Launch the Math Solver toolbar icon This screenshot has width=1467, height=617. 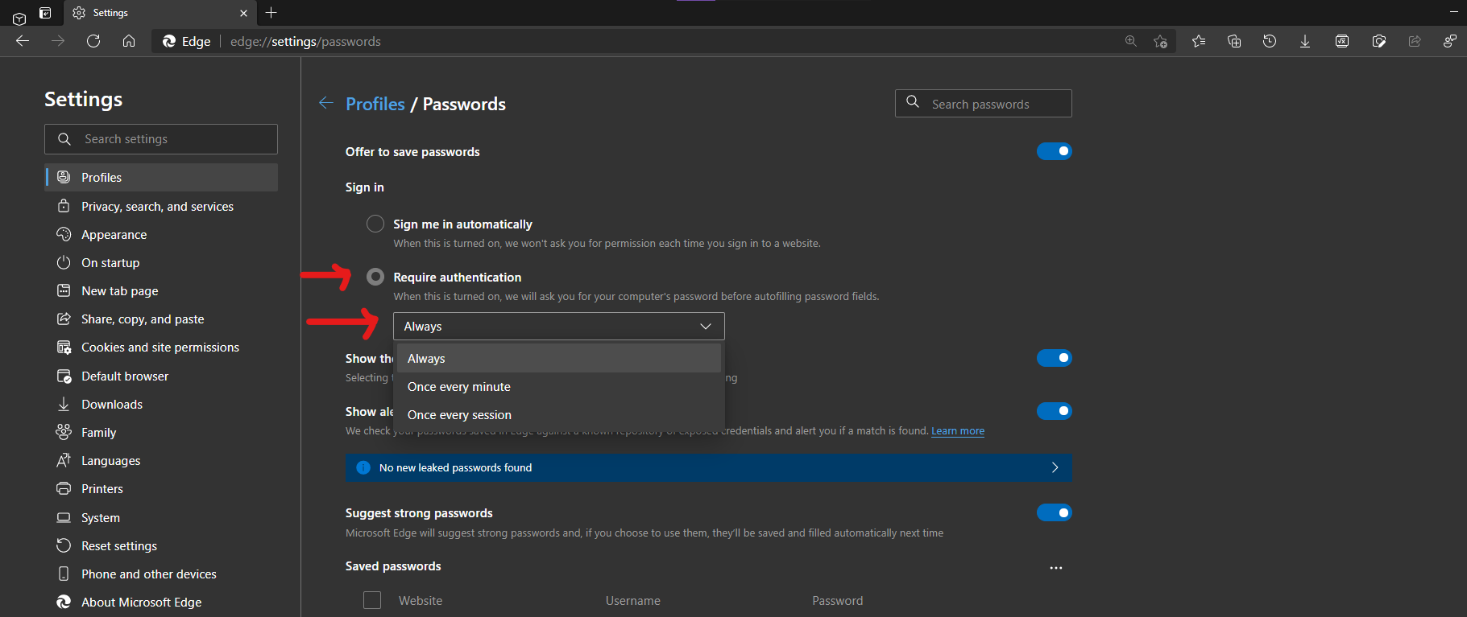(1342, 41)
